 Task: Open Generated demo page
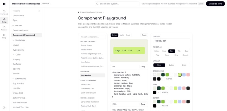[x=21, y=30]
